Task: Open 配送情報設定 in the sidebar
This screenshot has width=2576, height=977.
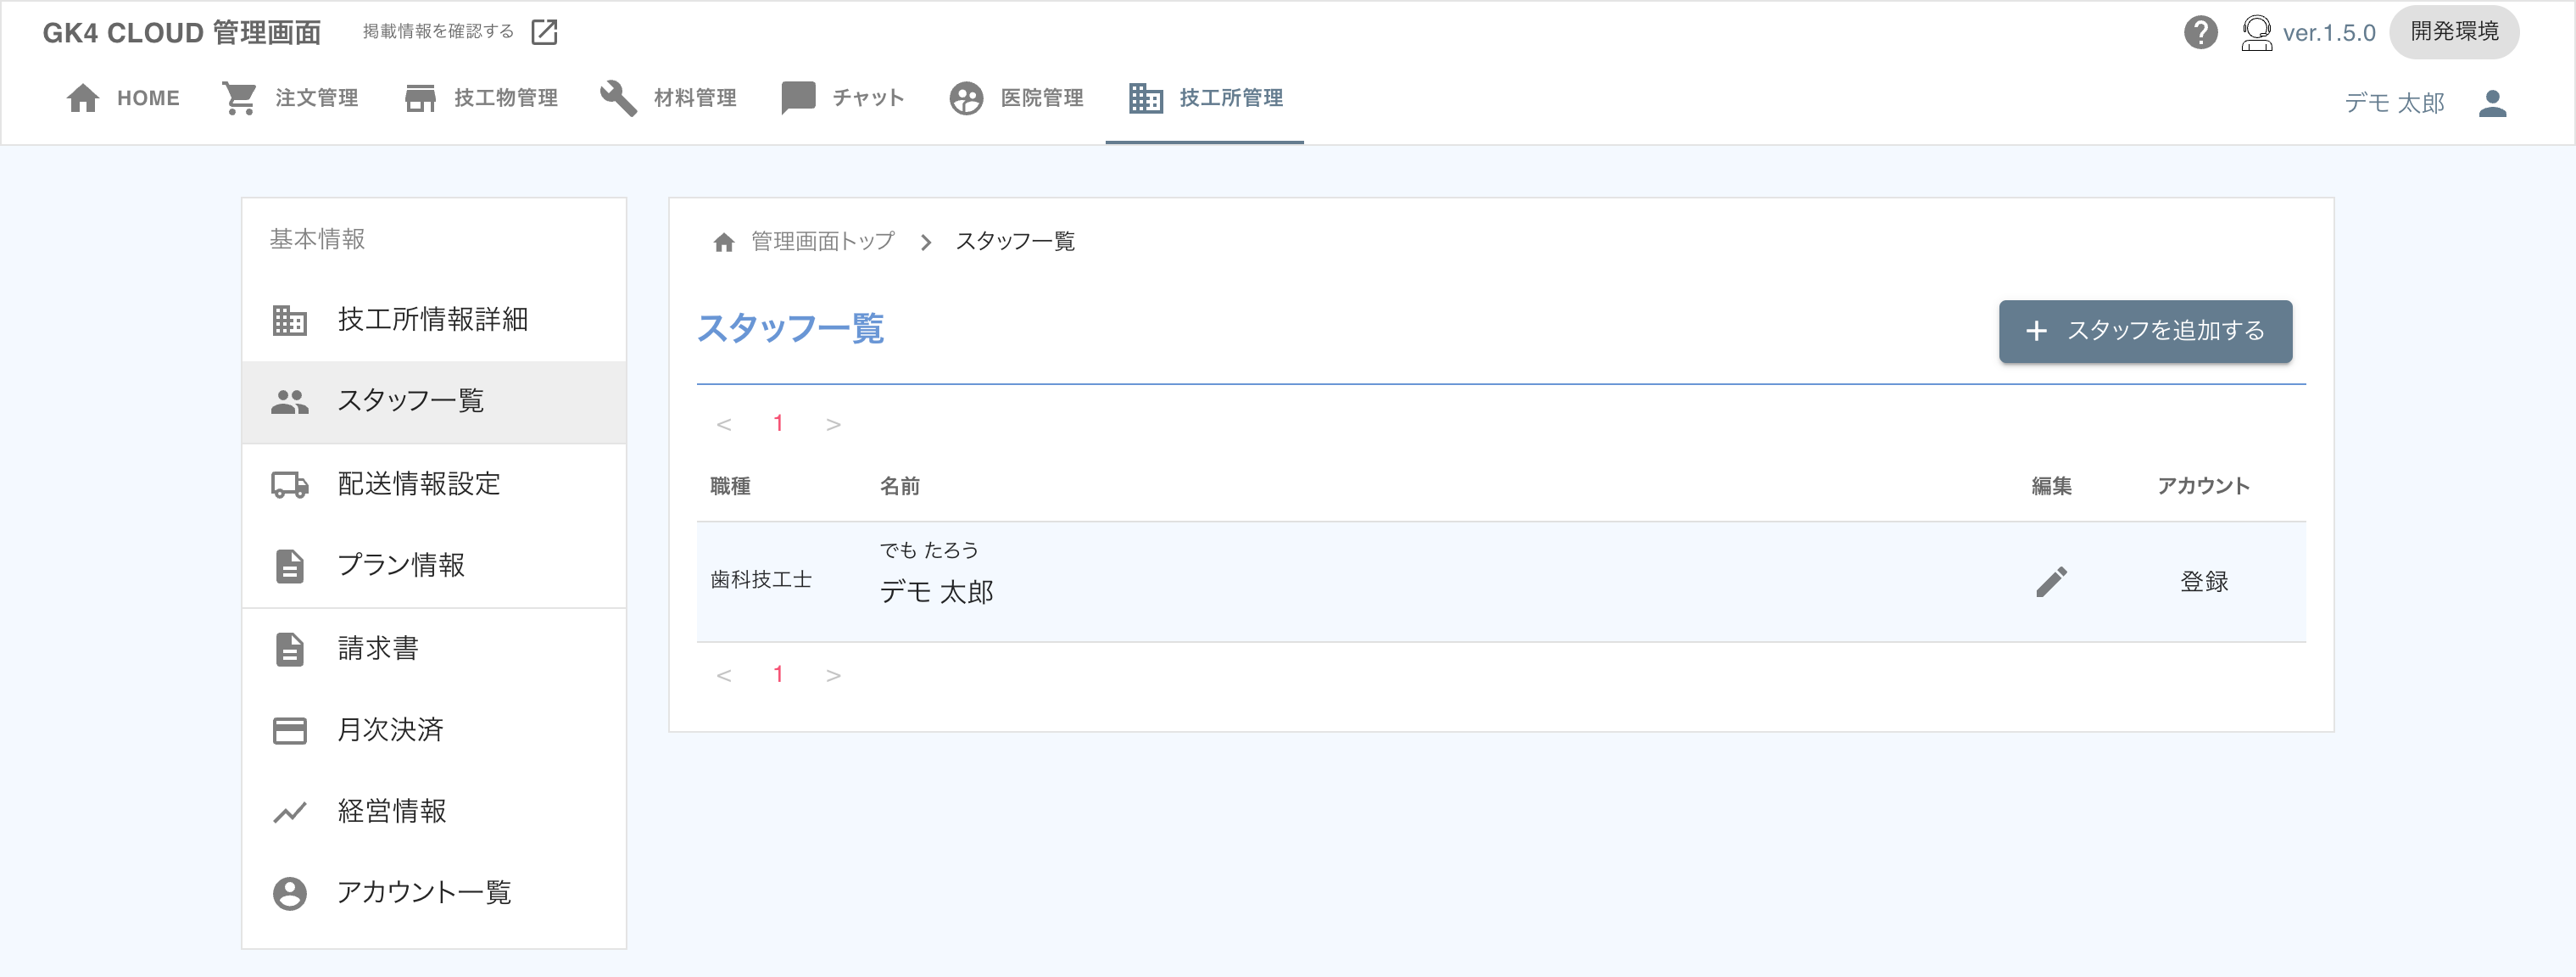Action: pos(418,484)
